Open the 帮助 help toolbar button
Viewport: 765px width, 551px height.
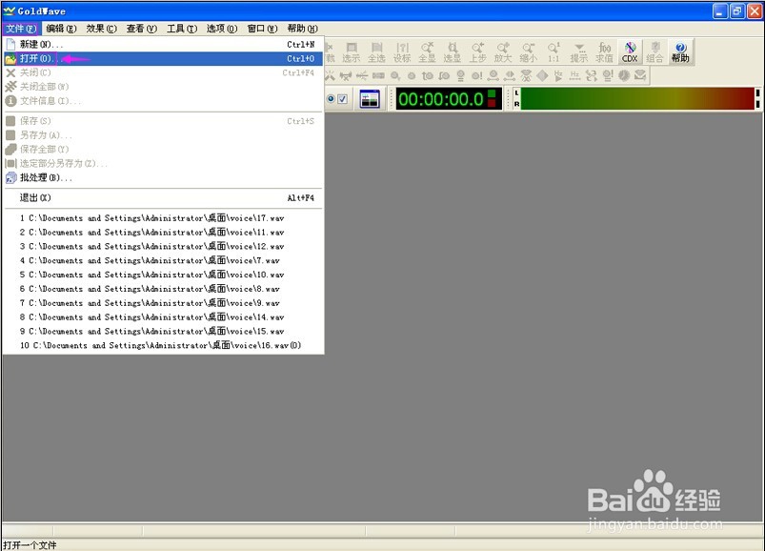tap(680, 52)
